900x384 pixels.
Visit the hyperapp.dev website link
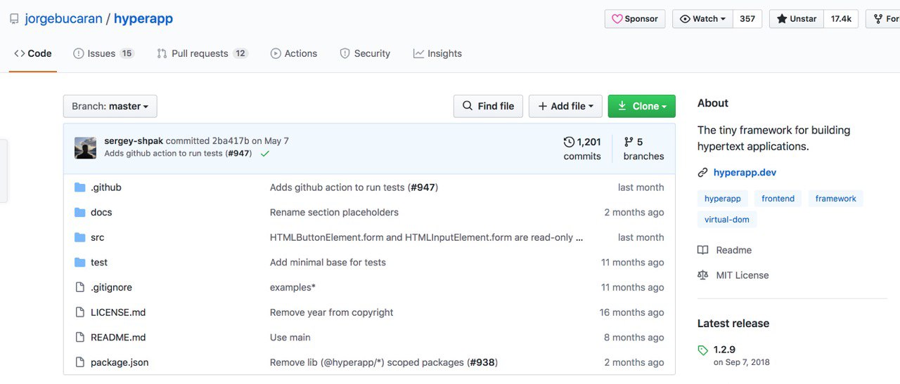pos(745,172)
